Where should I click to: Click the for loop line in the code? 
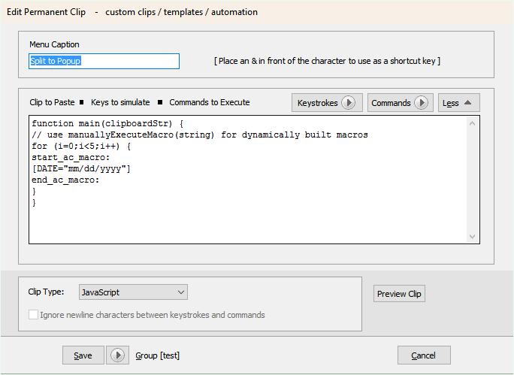(81, 147)
